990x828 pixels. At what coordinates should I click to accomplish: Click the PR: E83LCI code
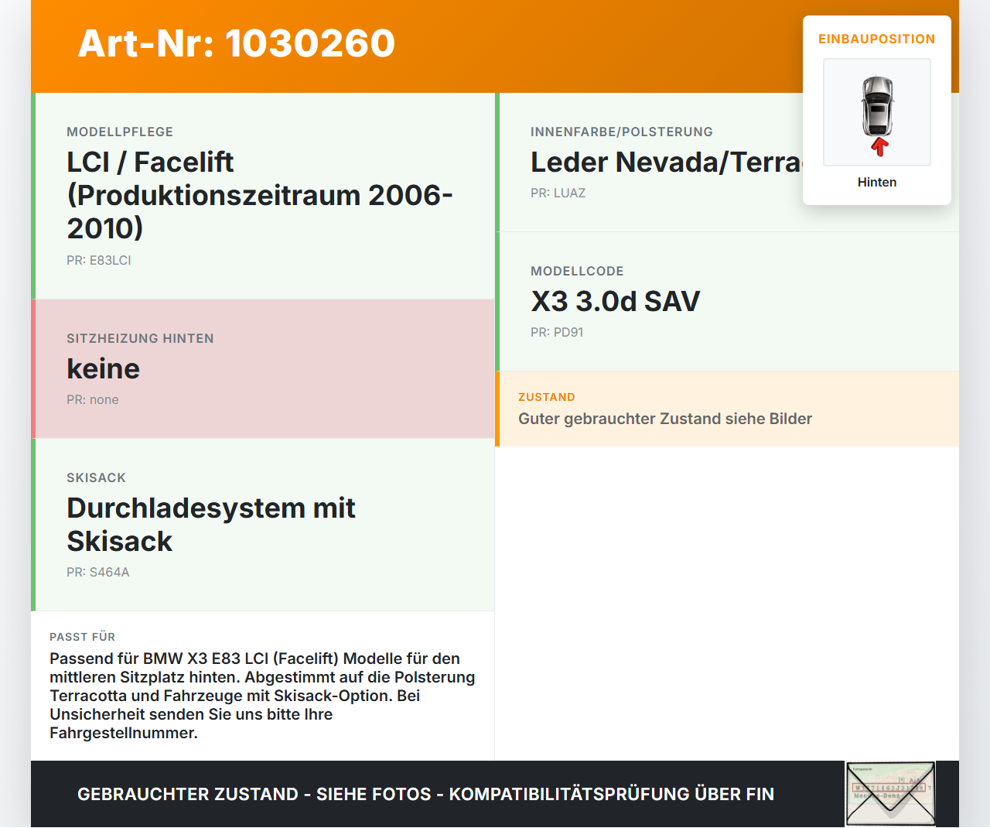[x=99, y=261]
